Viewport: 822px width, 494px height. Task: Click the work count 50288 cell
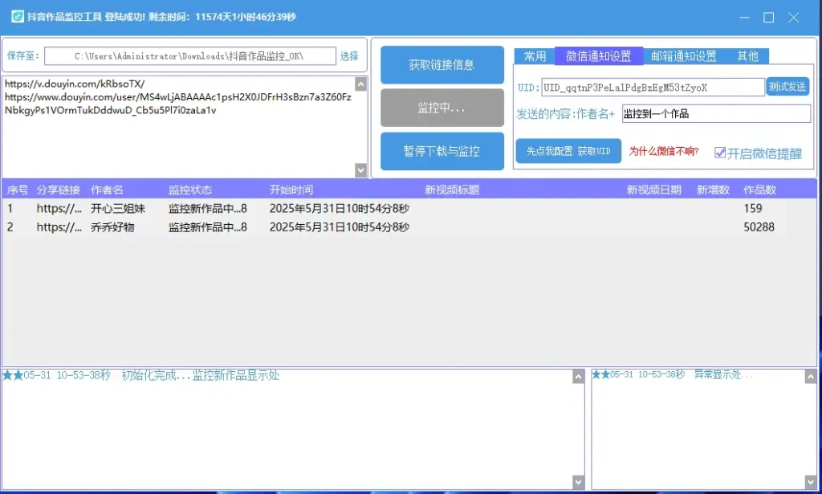click(x=759, y=227)
